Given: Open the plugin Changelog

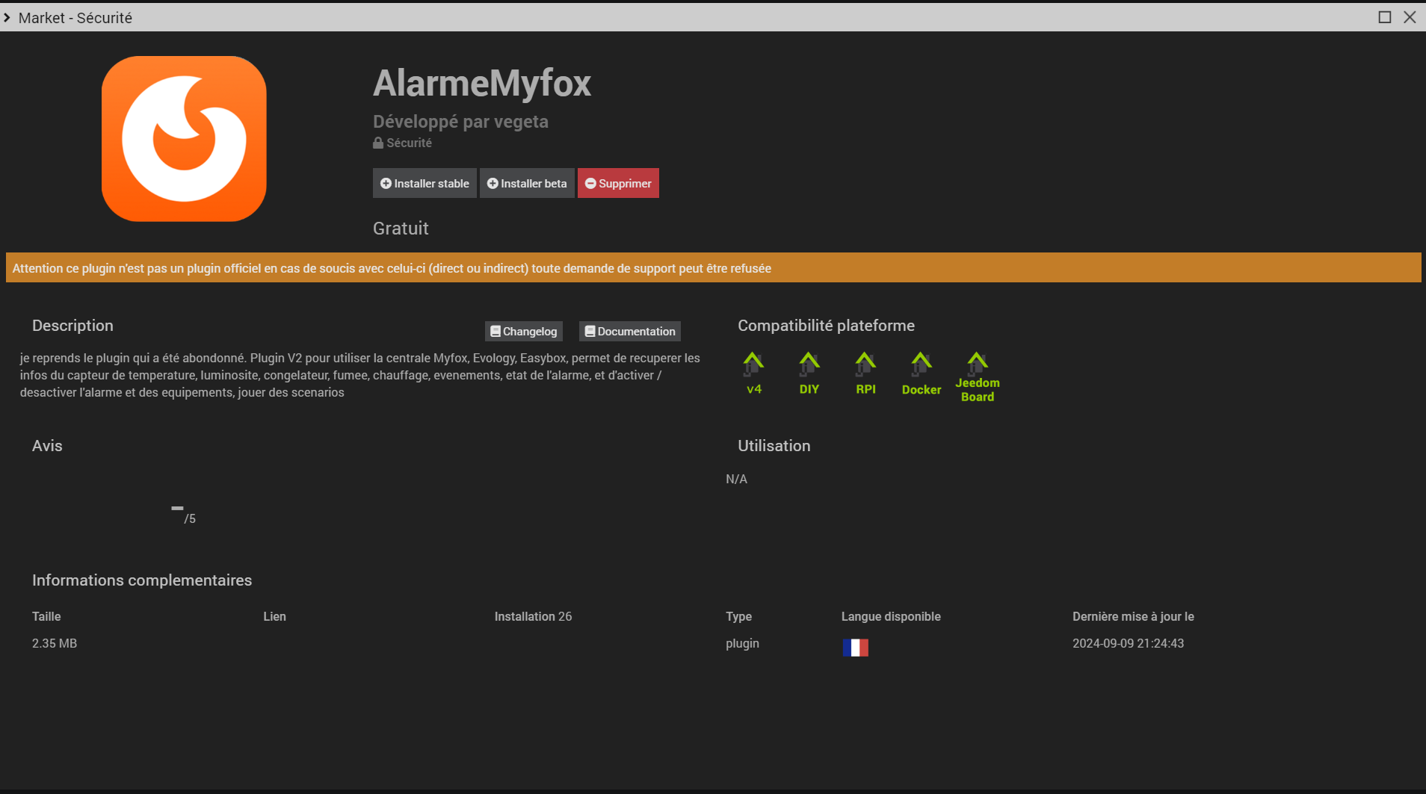Looking at the screenshot, I should click(x=523, y=331).
